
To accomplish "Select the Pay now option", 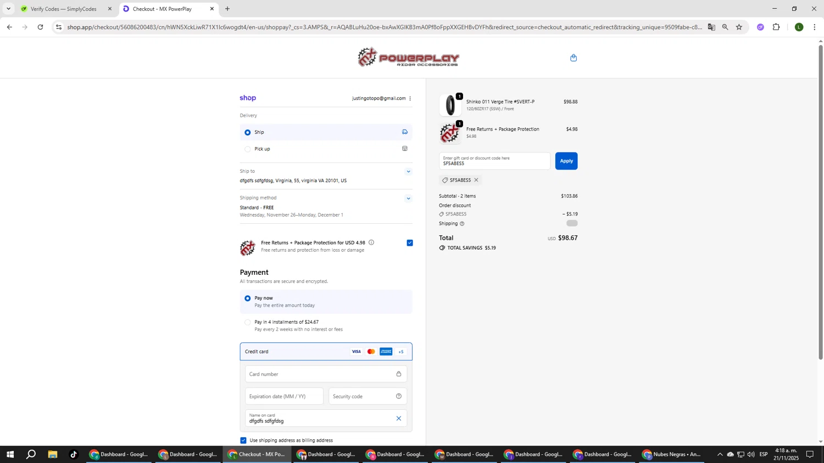I will [x=248, y=298].
